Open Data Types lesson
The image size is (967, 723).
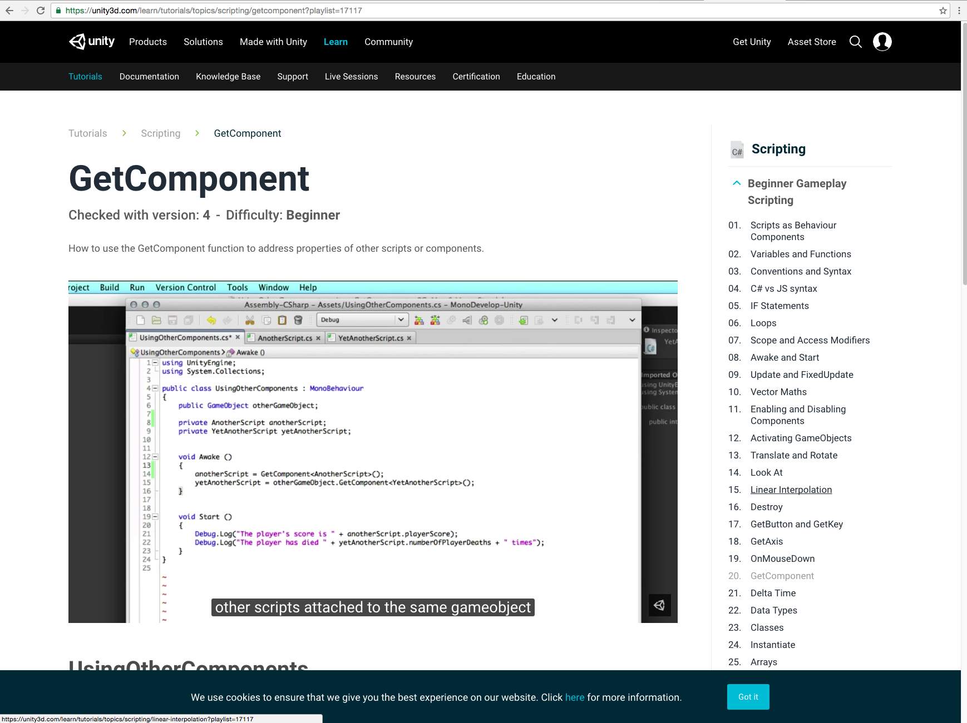pyautogui.click(x=773, y=610)
